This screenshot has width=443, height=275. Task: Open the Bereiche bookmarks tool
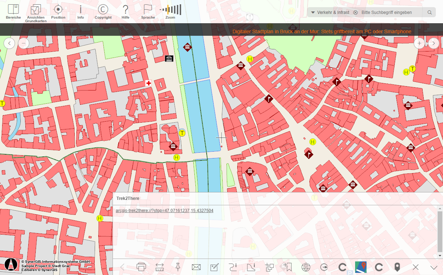coord(13,11)
